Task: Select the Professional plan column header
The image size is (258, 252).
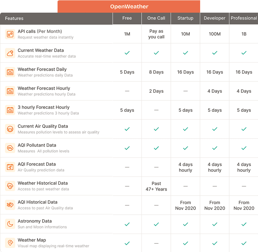Action: [244, 18]
